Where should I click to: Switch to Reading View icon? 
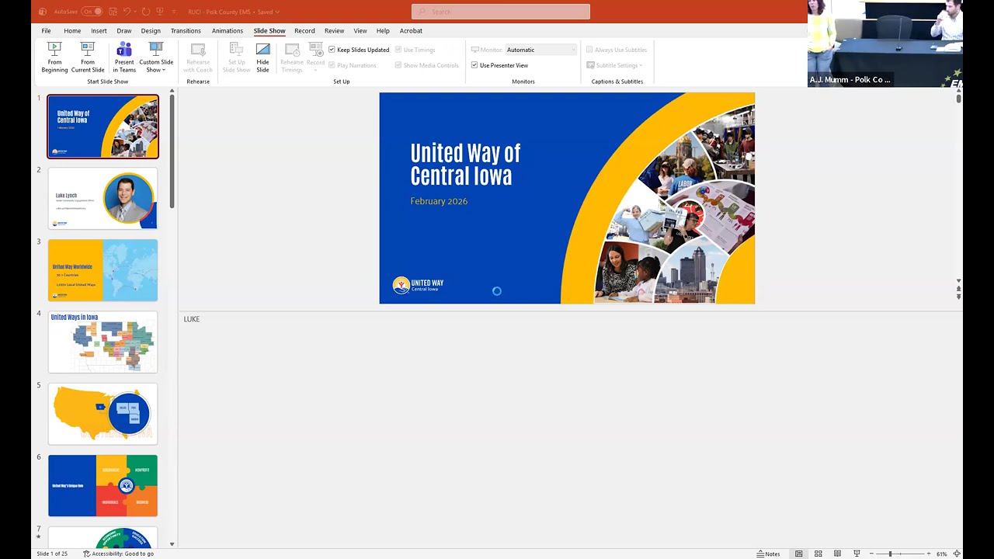tap(837, 554)
